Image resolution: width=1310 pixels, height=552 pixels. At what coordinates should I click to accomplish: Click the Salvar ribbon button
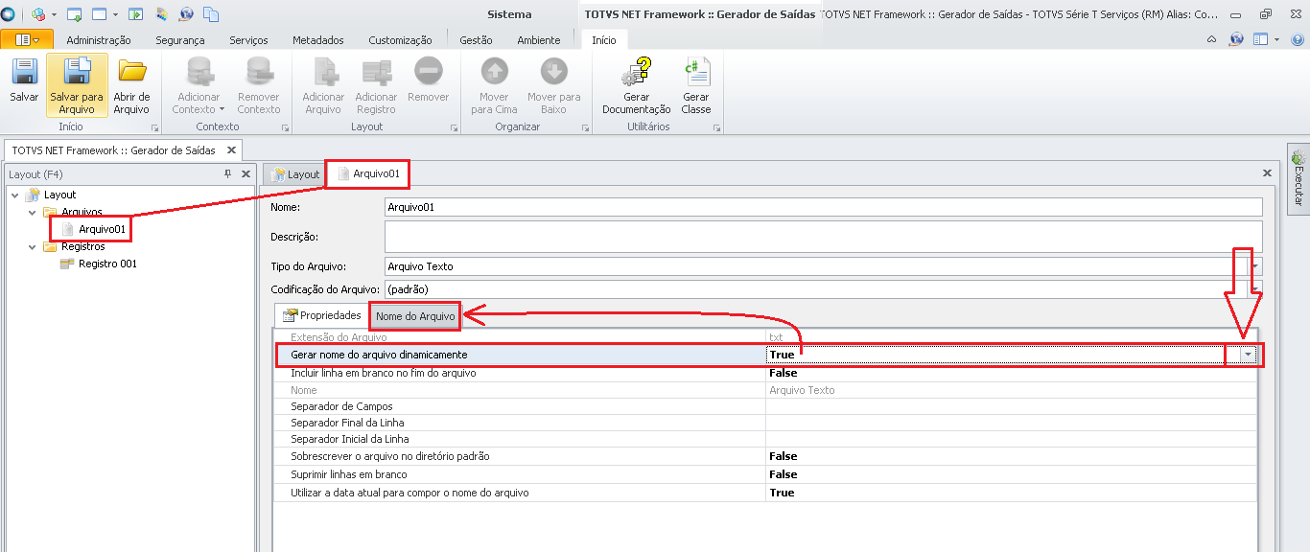tap(24, 82)
